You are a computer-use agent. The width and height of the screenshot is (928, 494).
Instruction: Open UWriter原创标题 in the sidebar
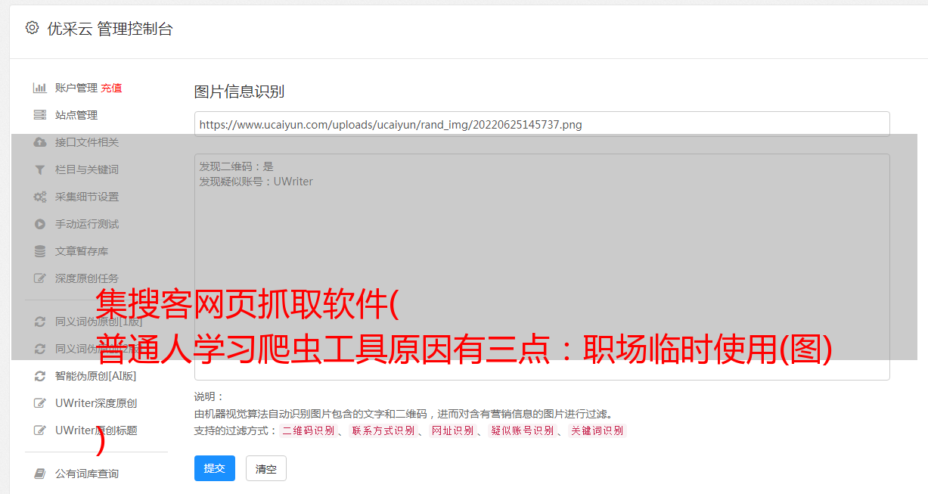pos(96,430)
